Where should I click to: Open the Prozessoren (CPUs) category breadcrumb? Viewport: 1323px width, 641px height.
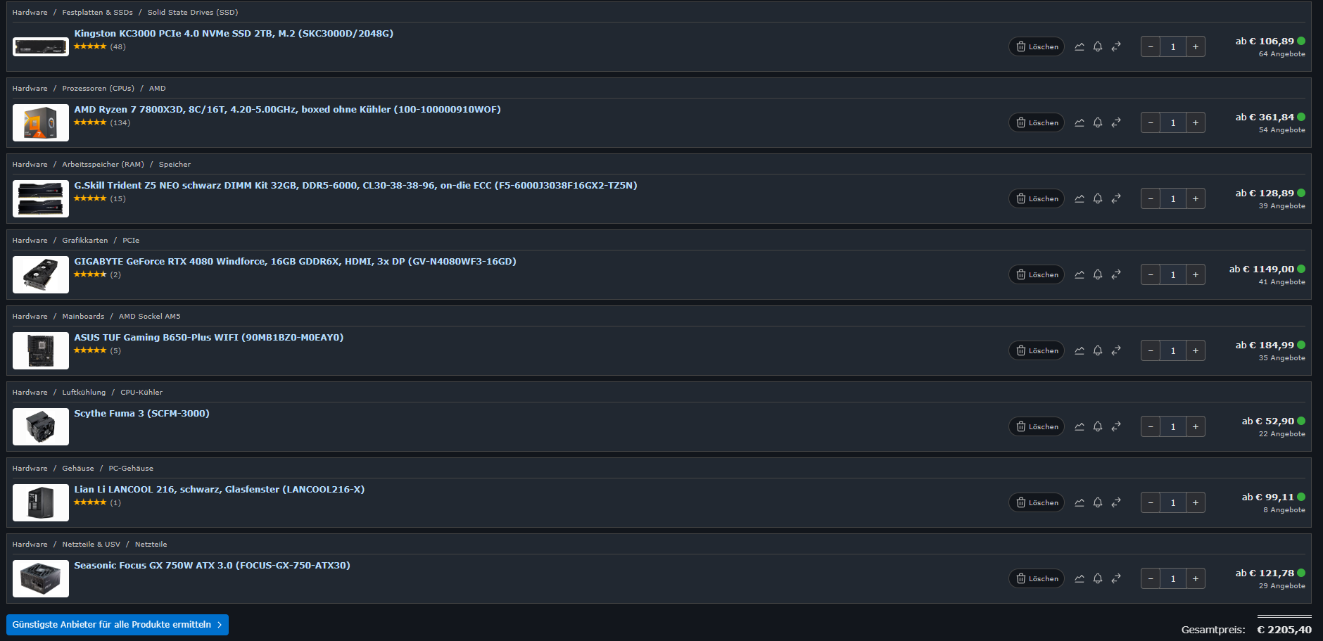coord(98,88)
